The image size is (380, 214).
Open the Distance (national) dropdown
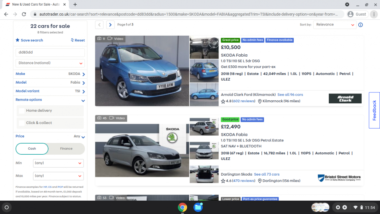[x=50, y=63]
